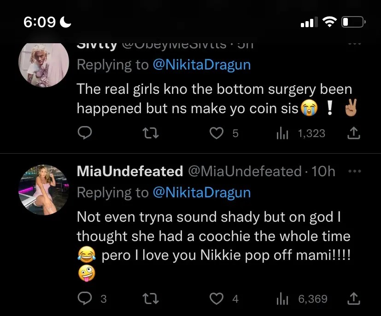Reply to the first tweet about coin

[x=85, y=133]
